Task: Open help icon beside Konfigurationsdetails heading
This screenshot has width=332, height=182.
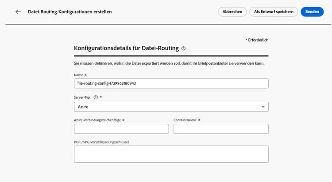Action: click(183, 48)
